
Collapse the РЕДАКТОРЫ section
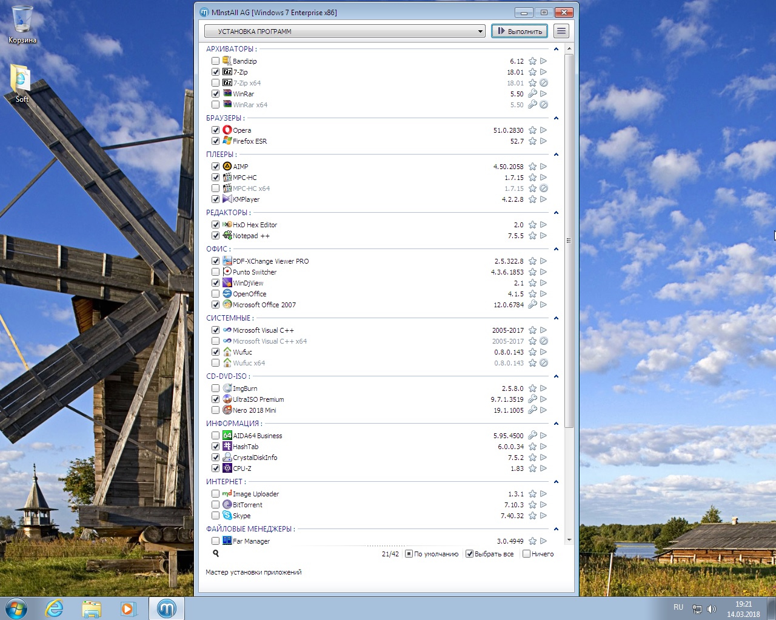pyautogui.click(x=556, y=213)
